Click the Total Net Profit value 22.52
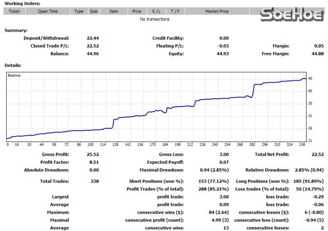 (x=317, y=154)
